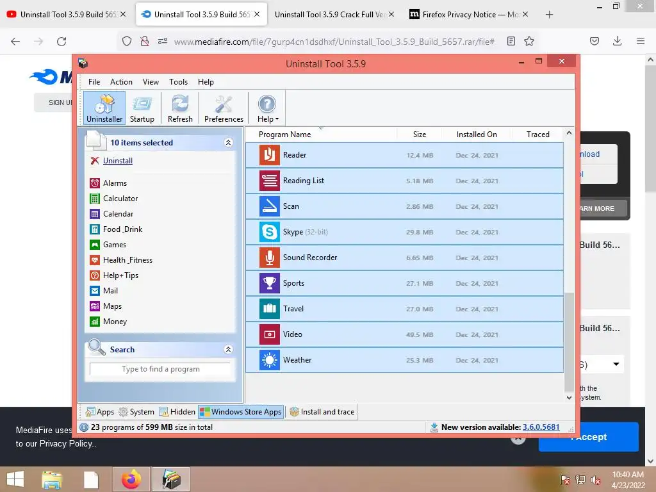Open Firefox downloads panel
The image size is (656, 492).
click(x=617, y=41)
